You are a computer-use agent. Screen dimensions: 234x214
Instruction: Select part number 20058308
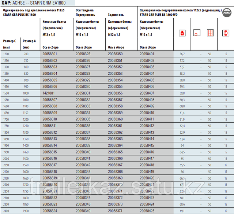click(x=50, y=106)
